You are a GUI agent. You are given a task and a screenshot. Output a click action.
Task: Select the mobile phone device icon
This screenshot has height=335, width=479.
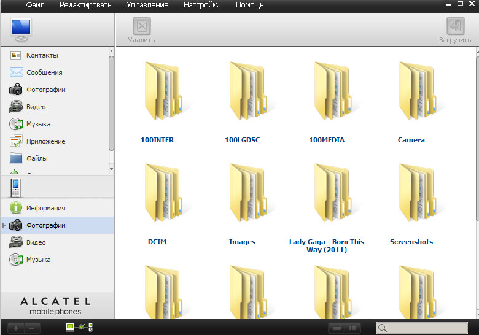click(x=16, y=188)
